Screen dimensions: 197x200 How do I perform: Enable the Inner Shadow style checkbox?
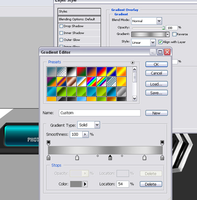pos(61,33)
